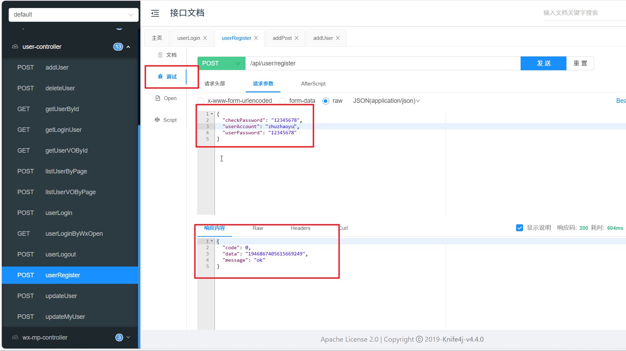Click the 发送 send button
Viewport: 626px width, 351px height.
543,63
